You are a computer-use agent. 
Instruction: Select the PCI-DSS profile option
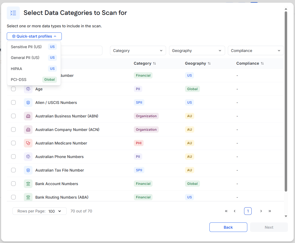point(34,80)
